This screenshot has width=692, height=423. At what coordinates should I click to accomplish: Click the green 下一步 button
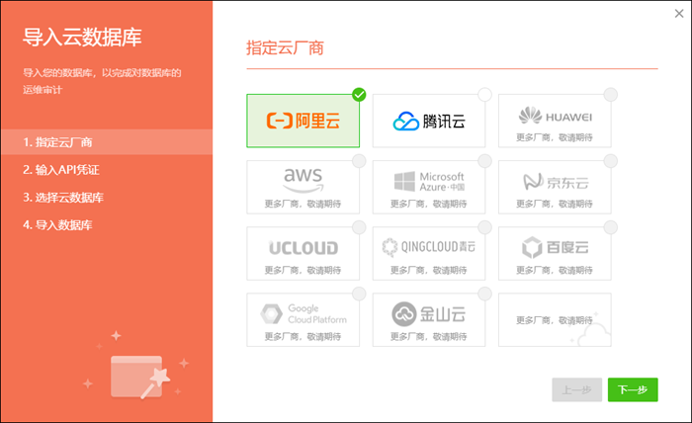pos(633,389)
